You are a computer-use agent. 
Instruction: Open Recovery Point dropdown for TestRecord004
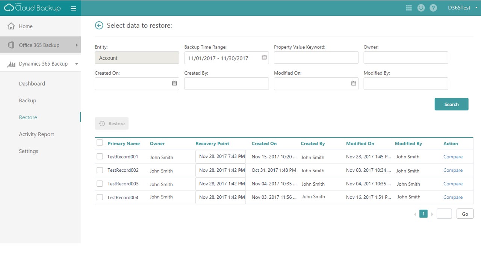[221, 197]
